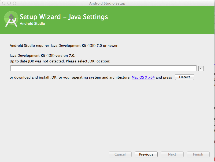Click the Cancel button
The image size is (215, 162).
pos(120,154)
